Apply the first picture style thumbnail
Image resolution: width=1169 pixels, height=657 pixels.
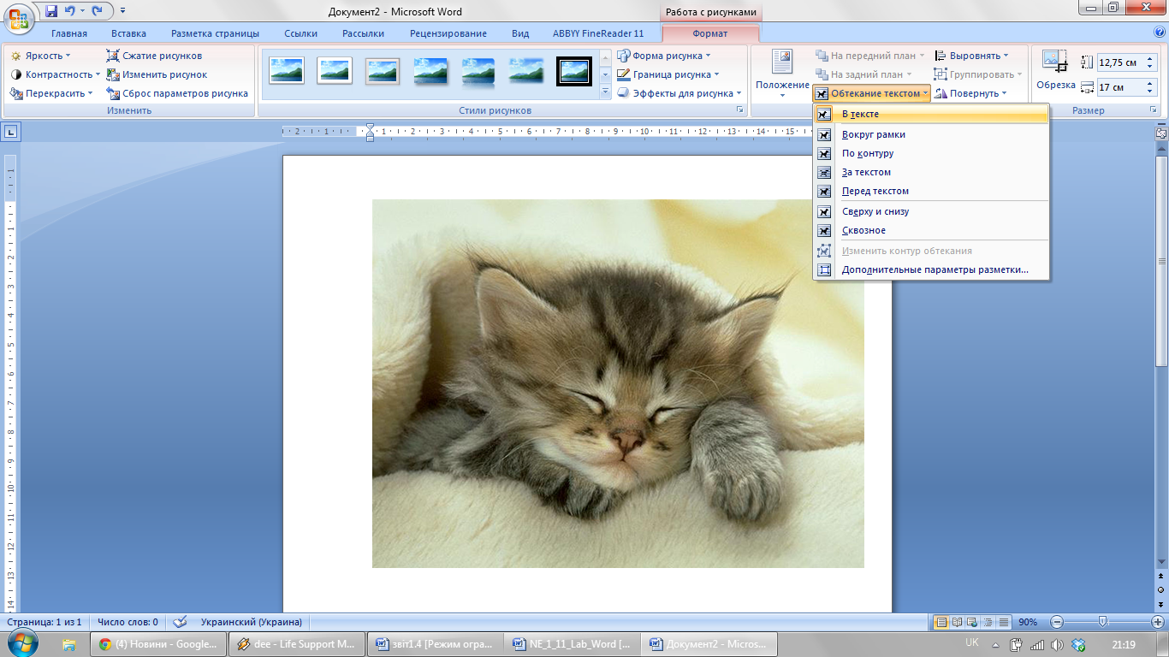(287, 70)
